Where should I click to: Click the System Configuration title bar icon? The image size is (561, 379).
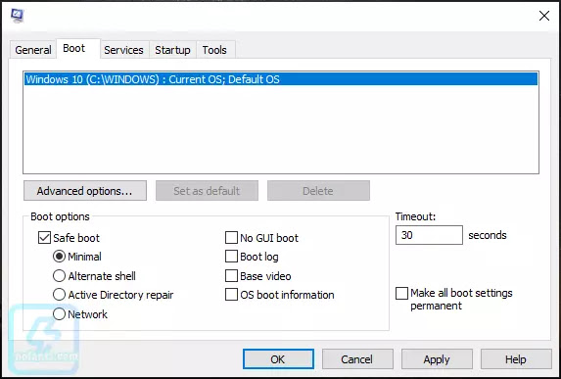pos(17,16)
